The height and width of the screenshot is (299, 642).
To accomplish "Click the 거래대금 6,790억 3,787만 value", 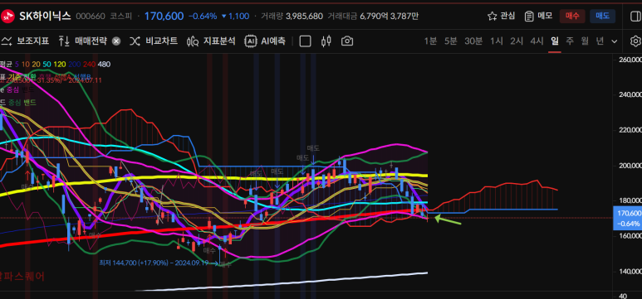I will [389, 17].
